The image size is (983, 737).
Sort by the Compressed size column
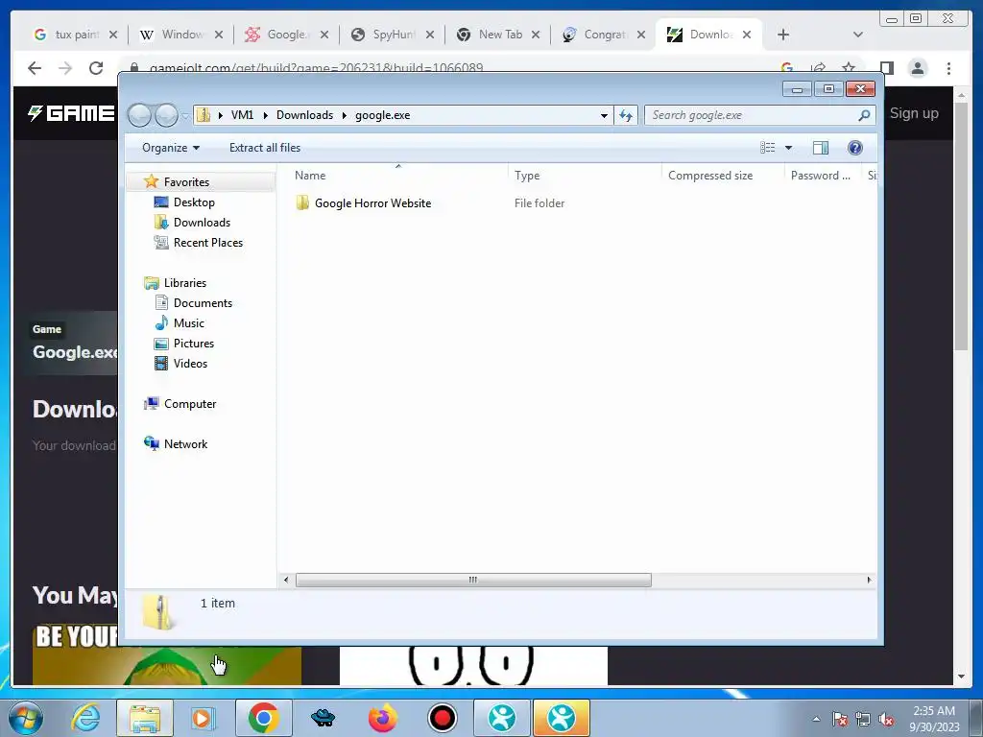pos(722,176)
